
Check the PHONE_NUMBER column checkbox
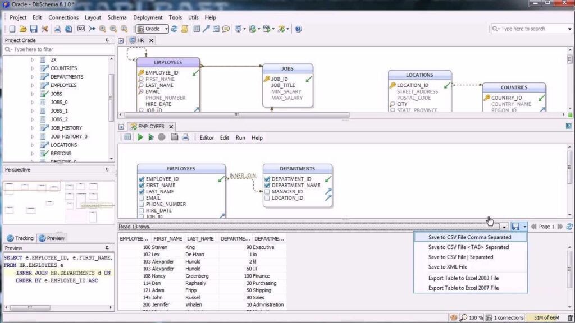(141, 204)
